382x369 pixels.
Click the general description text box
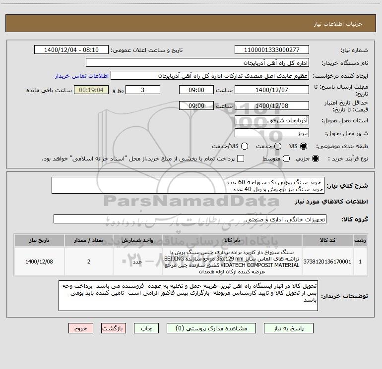(188, 185)
